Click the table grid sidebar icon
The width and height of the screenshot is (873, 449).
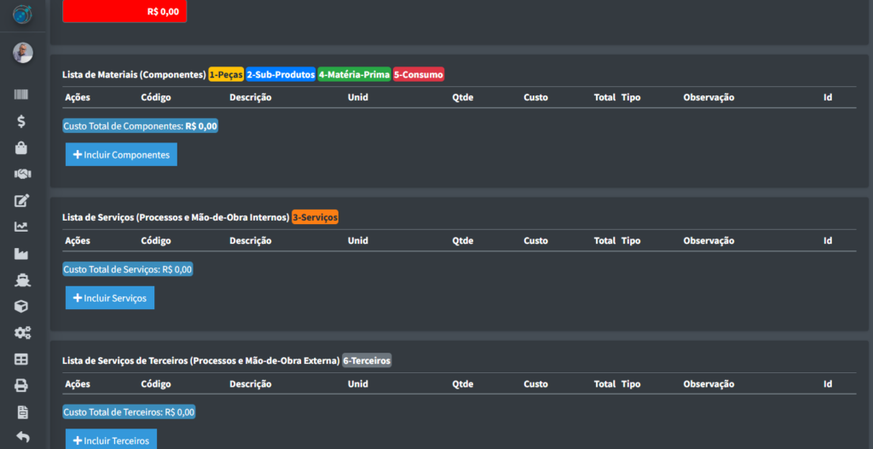tap(22, 359)
